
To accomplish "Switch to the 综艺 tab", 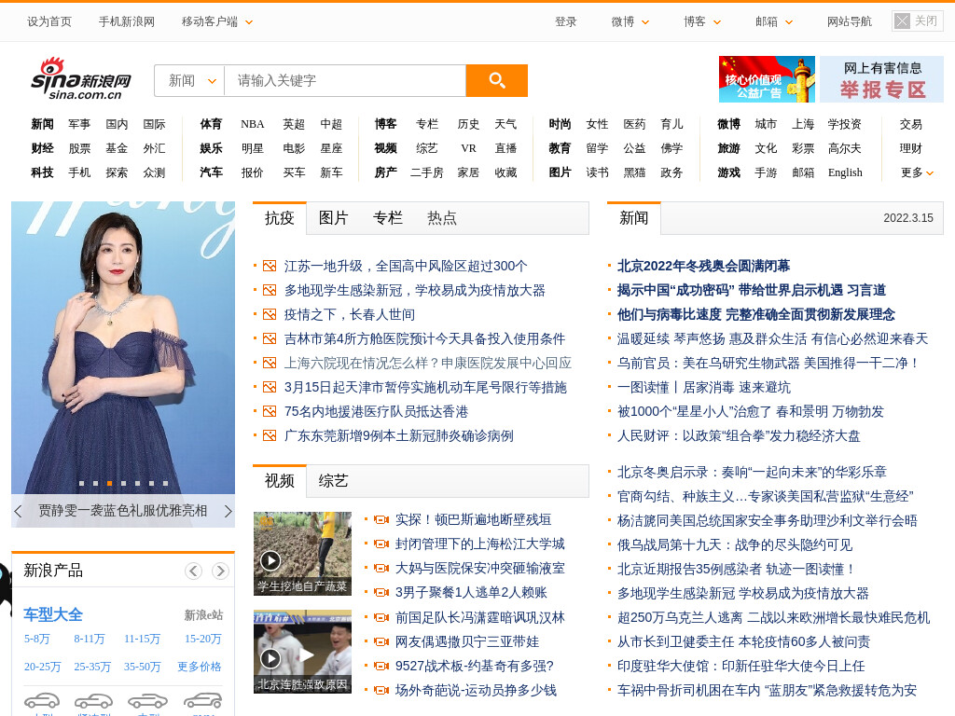I will pos(333,481).
